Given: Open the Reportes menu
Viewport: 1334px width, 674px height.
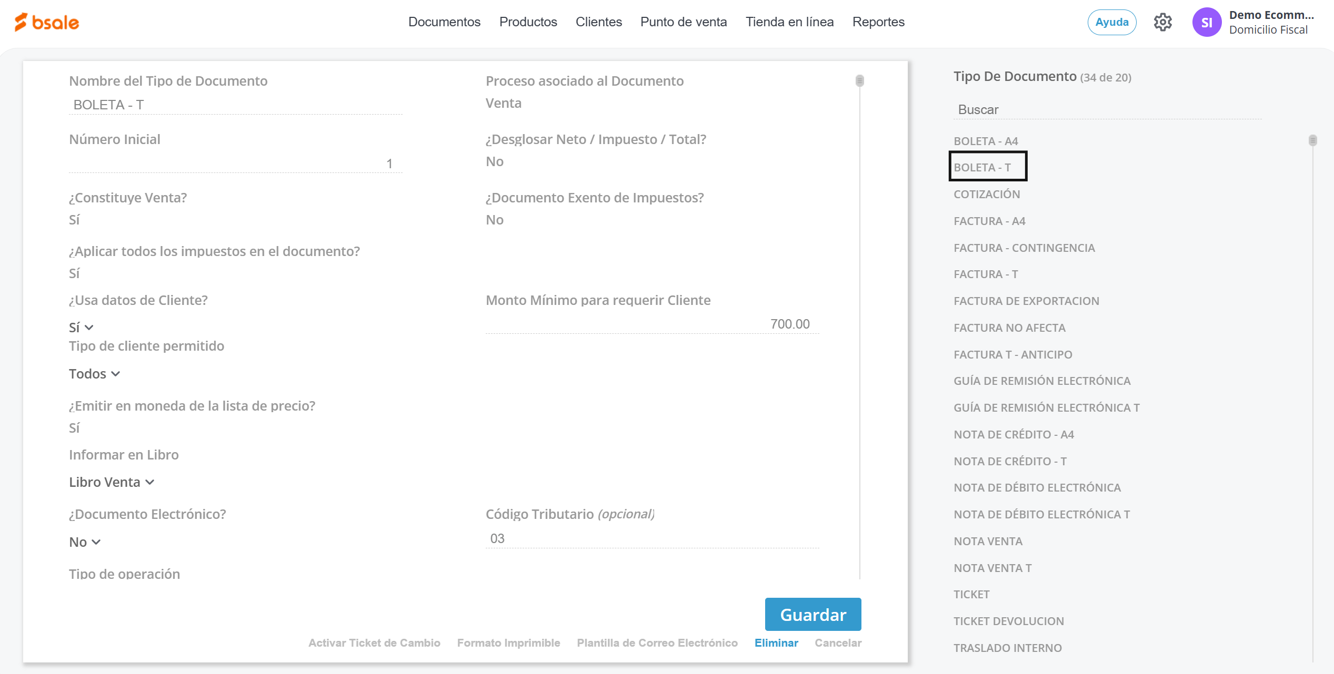Looking at the screenshot, I should [x=878, y=22].
